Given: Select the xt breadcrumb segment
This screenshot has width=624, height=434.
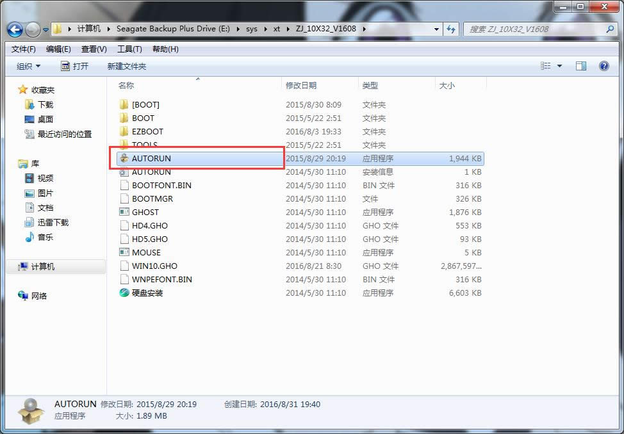Looking at the screenshot, I should (277, 29).
